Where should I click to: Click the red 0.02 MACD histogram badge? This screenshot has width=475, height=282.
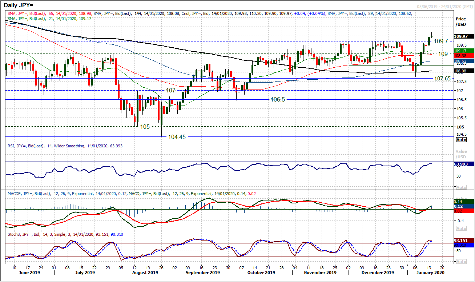coord(459,211)
